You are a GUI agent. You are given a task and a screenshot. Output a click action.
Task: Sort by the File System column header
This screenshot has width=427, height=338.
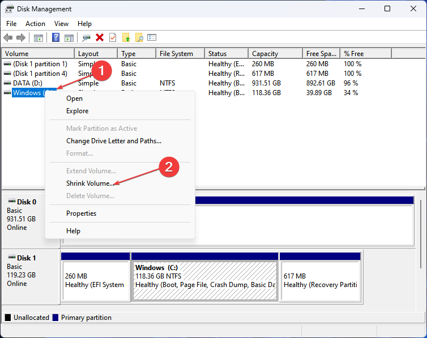[176, 54]
